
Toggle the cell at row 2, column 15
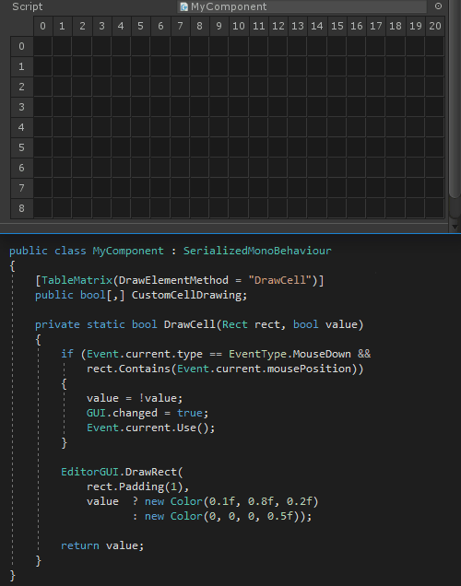(337, 88)
